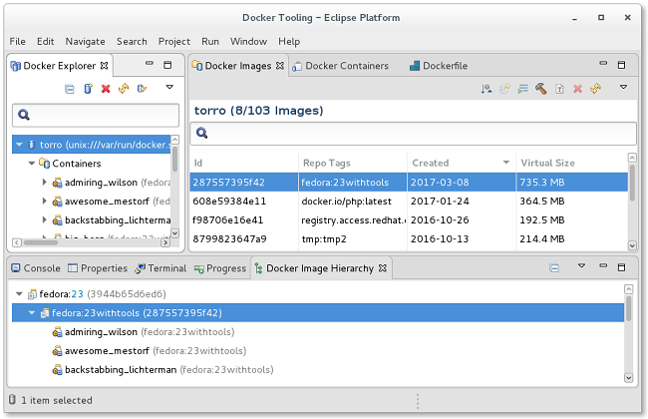Collapse all in Docker Image Hierarchy
Viewport: 648px width, 419px height.
pos(554,268)
